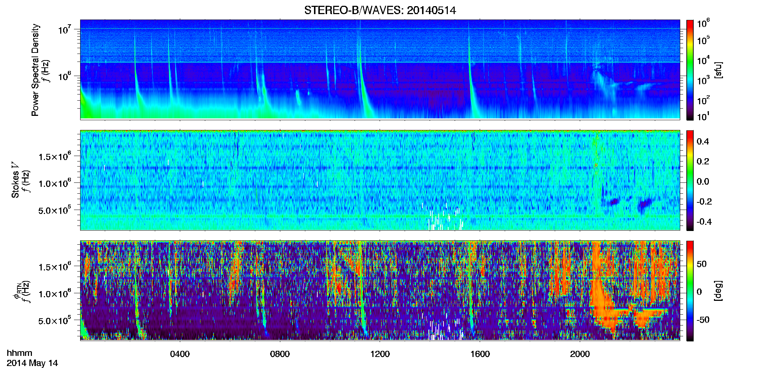Viewport: 760px width, 391px height.
Task: Select the 10^3 label on the sfu colorbar
Action: coord(703,80)
